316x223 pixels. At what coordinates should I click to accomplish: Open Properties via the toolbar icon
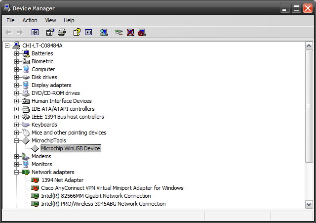pyautogui.click(x=50, y=32)
